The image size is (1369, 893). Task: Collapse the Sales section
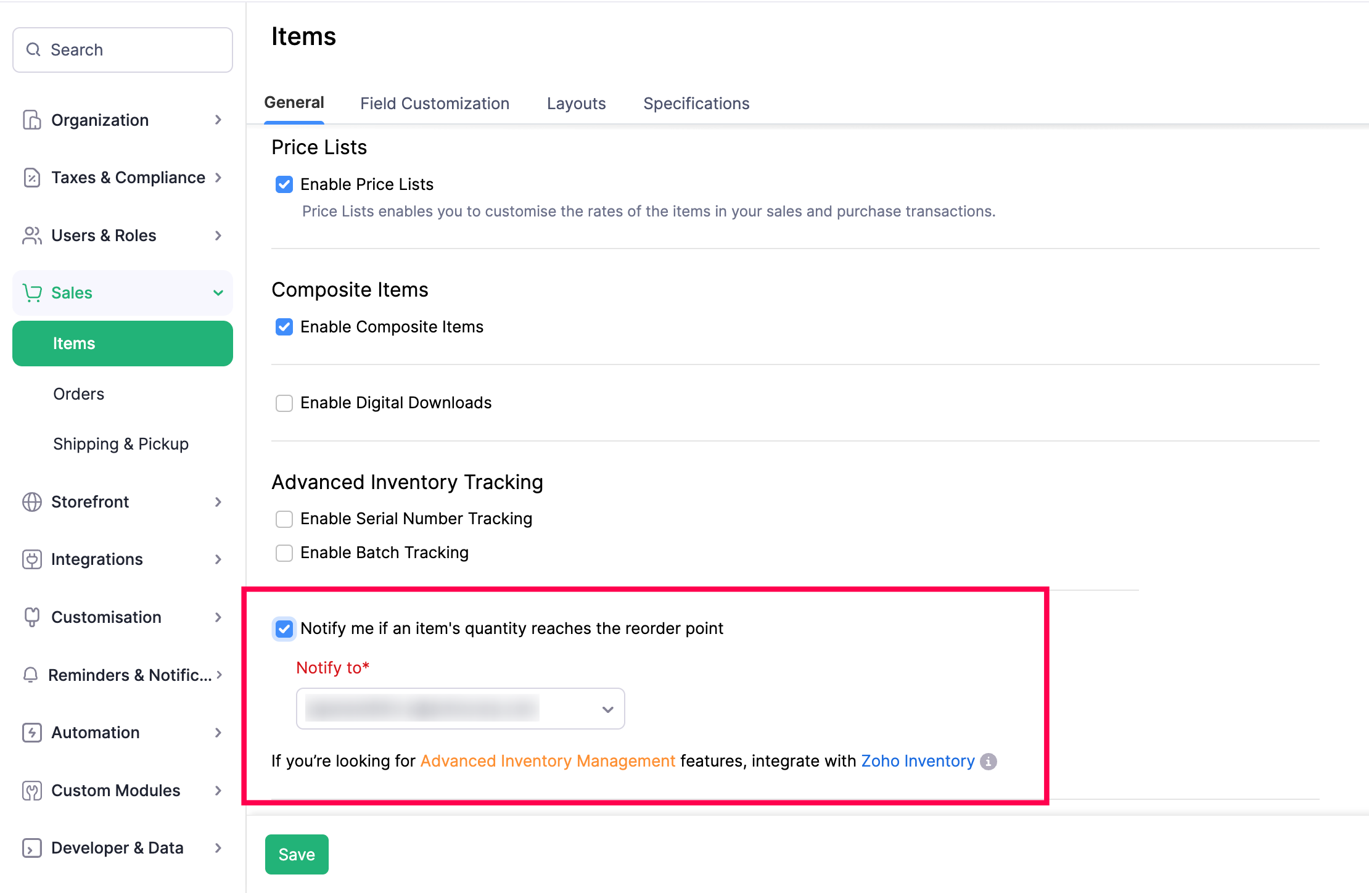(x=218, y=293)
